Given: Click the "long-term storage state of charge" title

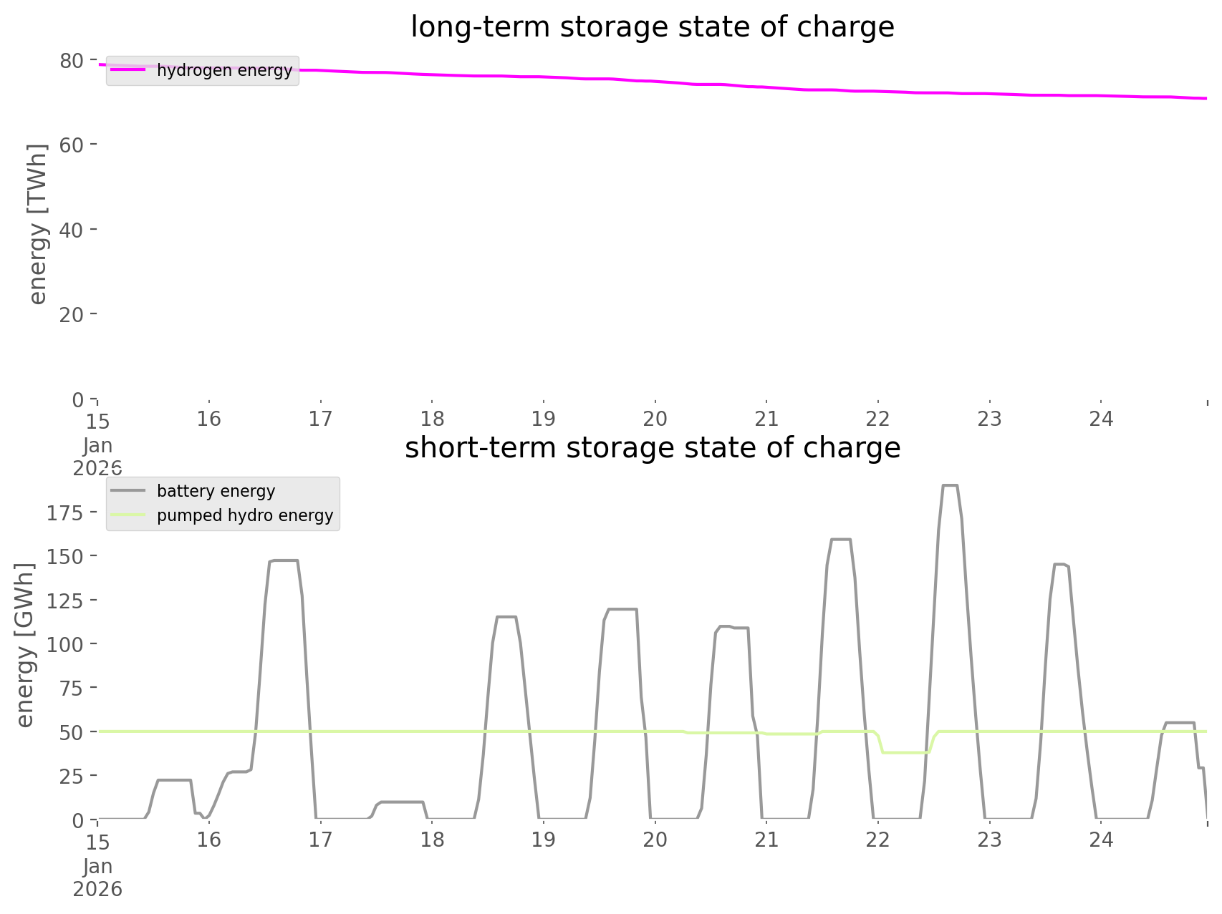Looking at the screenshot, I should click(652, 27).
